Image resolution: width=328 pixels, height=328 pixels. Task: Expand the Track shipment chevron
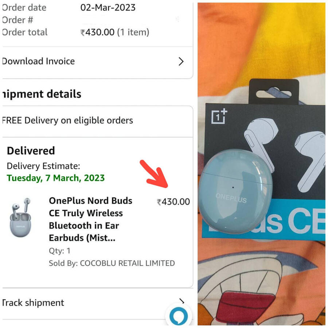point(181,301)
